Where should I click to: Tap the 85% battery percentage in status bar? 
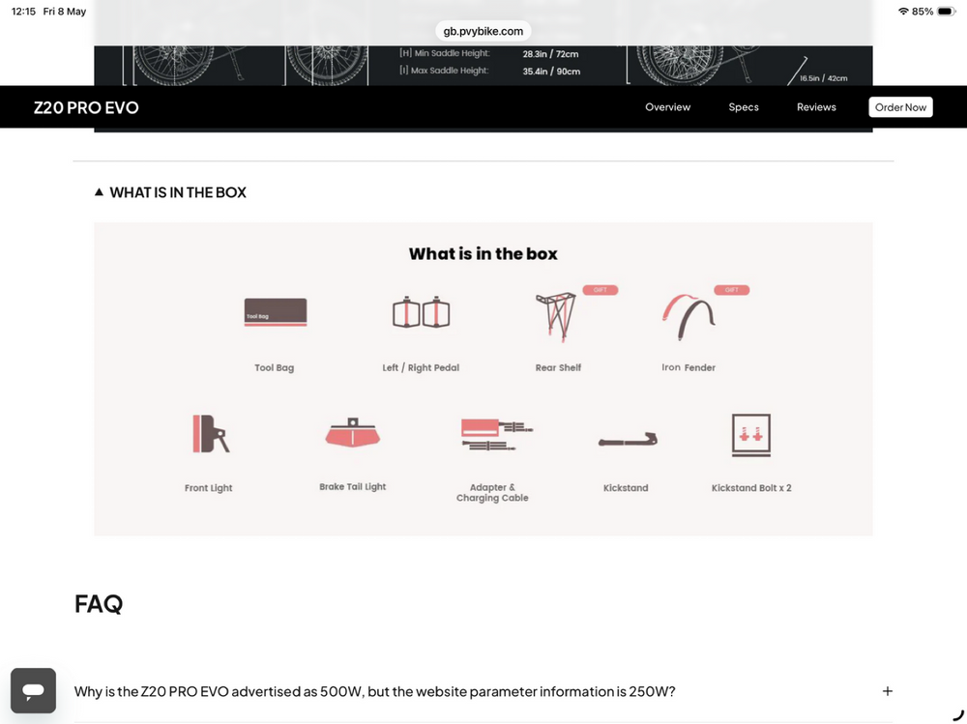coord(923,11)
